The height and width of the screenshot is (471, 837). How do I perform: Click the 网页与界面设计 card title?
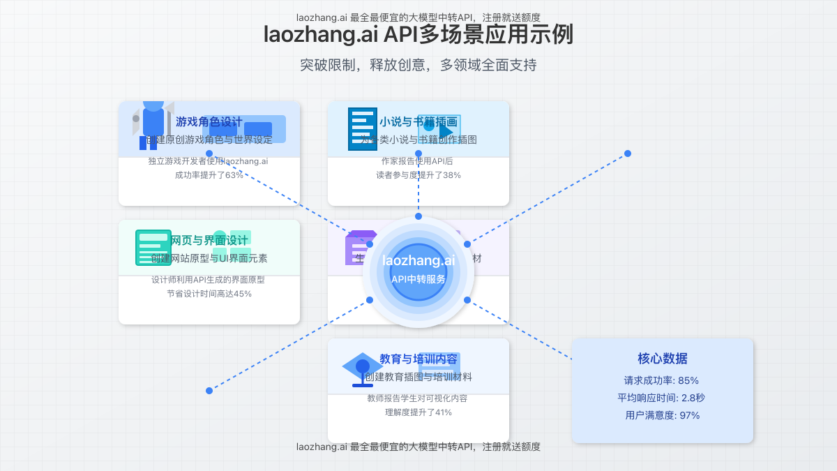(209, 241)
